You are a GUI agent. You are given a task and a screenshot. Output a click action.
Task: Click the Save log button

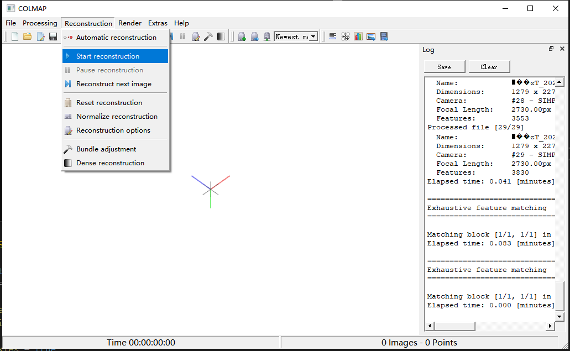click(x=444, y=67)
